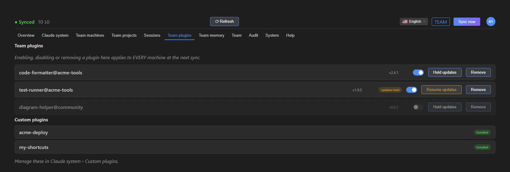Click the my-shortcuts custom plugin name

[x=34, y=147]
